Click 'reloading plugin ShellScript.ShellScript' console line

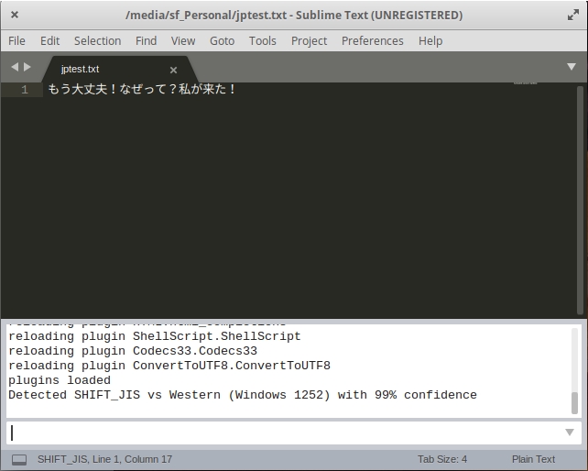tap(155, 336)
